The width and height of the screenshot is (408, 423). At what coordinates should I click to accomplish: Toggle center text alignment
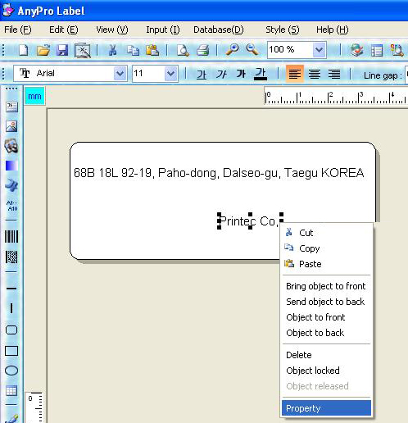(x=315, y=74)
